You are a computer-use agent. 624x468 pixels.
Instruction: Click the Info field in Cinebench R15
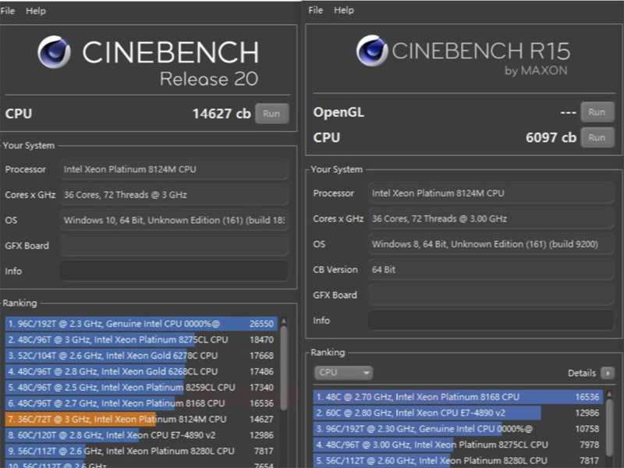(491, 321)
